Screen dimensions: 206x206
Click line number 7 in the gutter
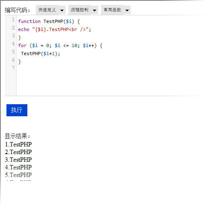[x=13, y=68]
